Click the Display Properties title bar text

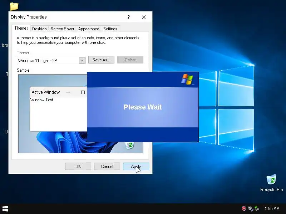pos(29,17)
